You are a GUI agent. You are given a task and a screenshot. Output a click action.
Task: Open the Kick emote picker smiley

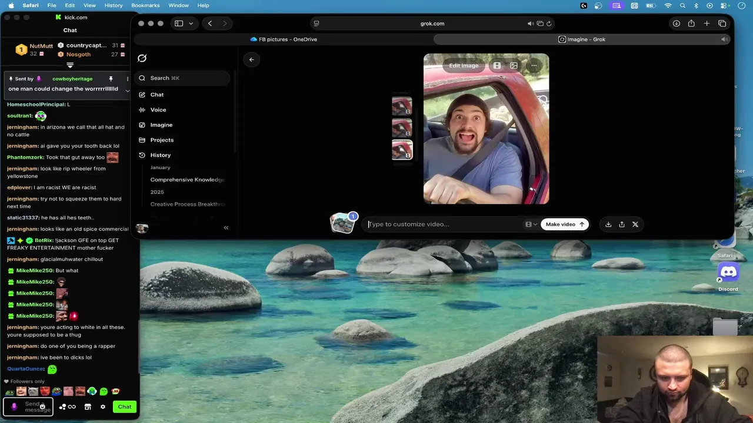42,407
